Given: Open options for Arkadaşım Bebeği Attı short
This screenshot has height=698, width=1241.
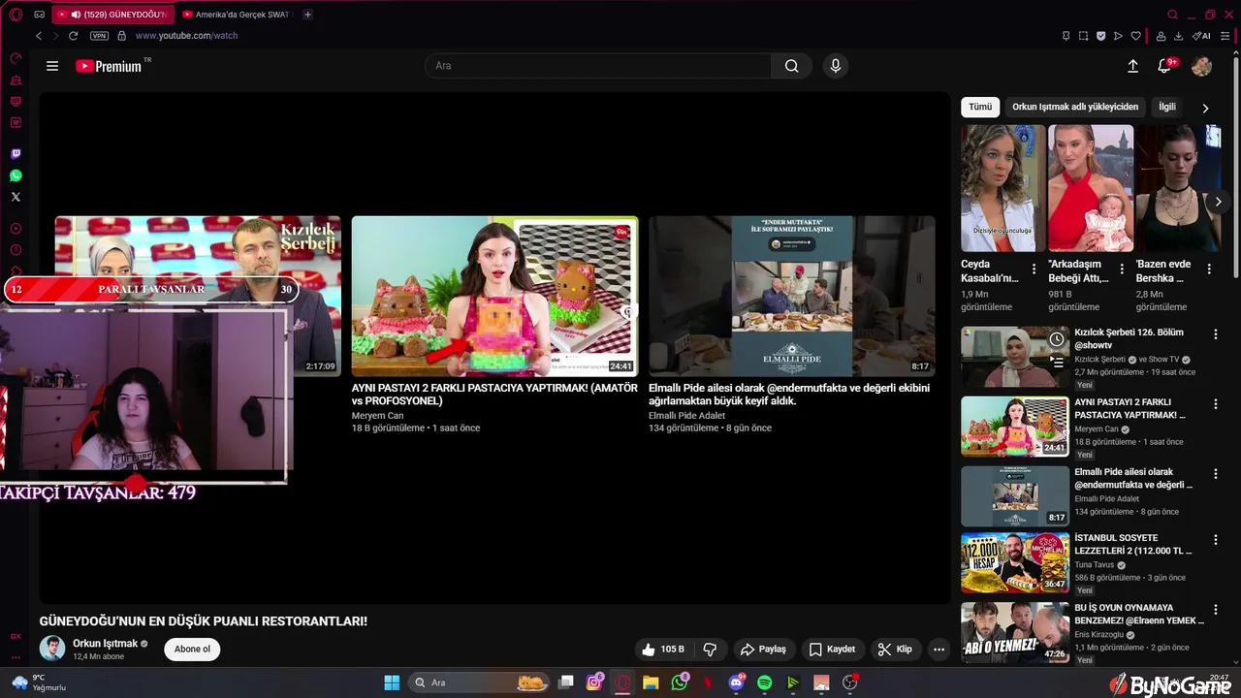Looking at the screenshot, I should [x=1122, y=269].
